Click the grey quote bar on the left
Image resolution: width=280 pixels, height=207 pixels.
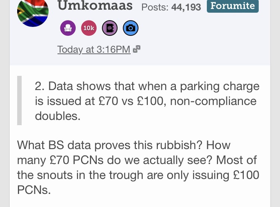(x=19, y=101)
